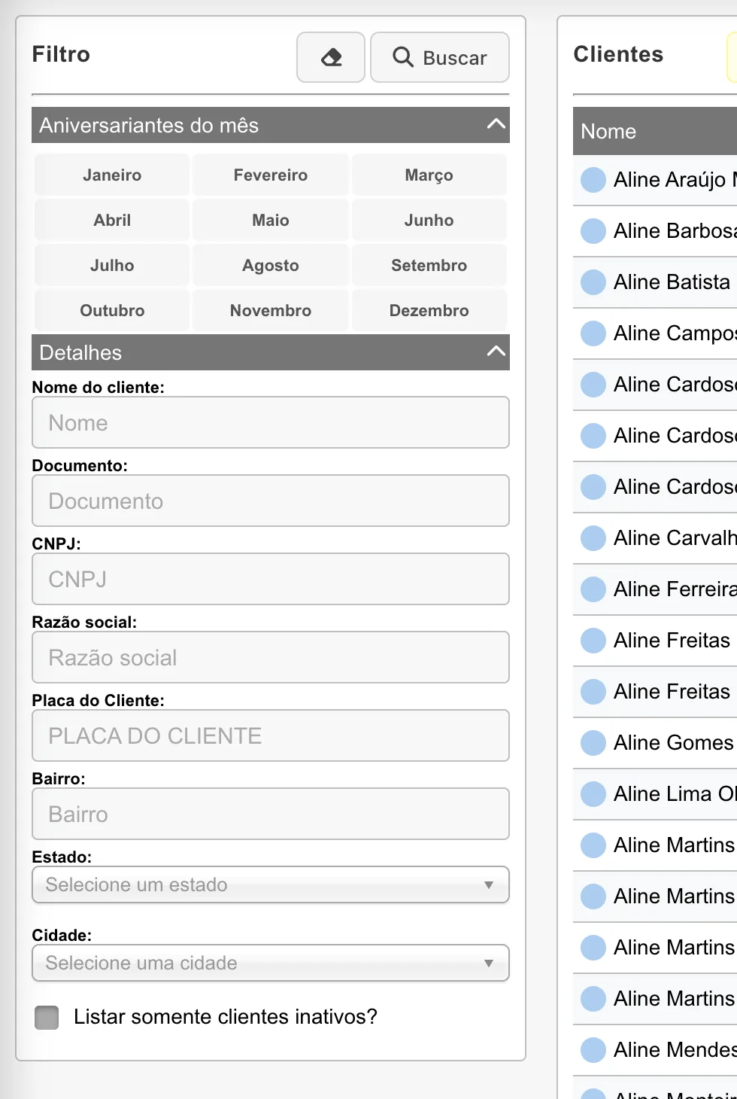
Task: Open client Aline Mendes
Action: pyautogui.click(x=675, y=1050)
